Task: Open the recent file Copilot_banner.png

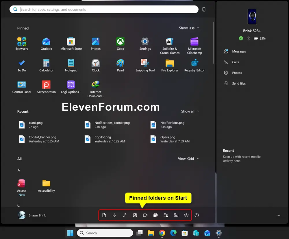Action: tap(39, 139)
